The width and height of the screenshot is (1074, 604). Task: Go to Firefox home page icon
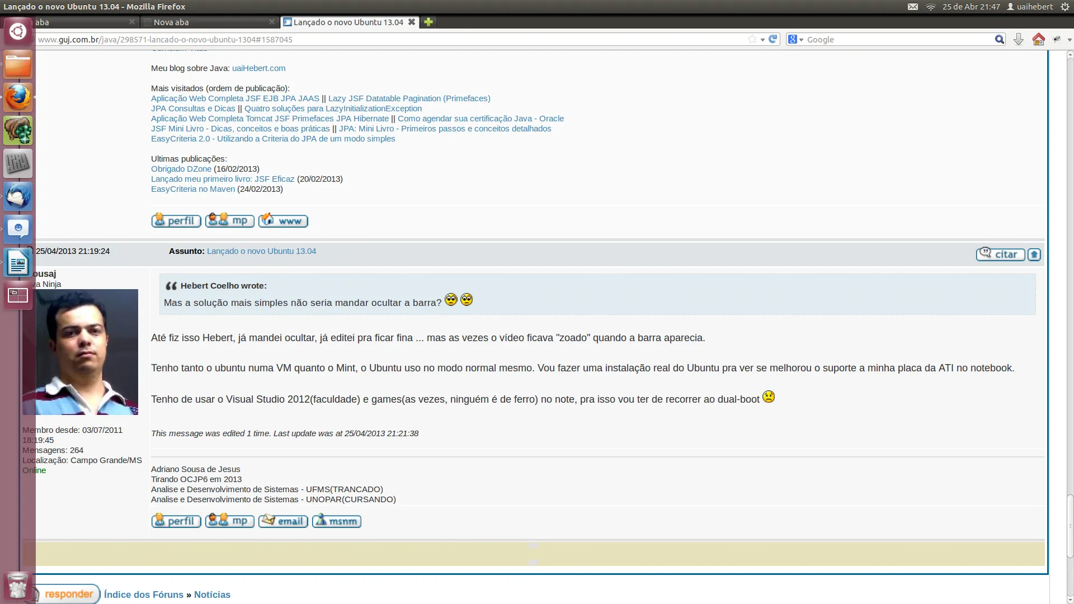click(1039, 39)
